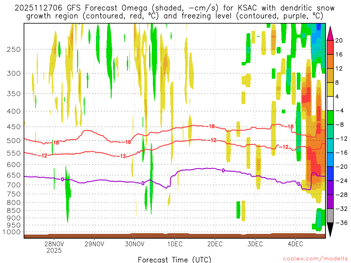Click the purple 0 contour label nearest 2DEC
The height and width of the screenshot is (263, 351).
coord(223,171)
